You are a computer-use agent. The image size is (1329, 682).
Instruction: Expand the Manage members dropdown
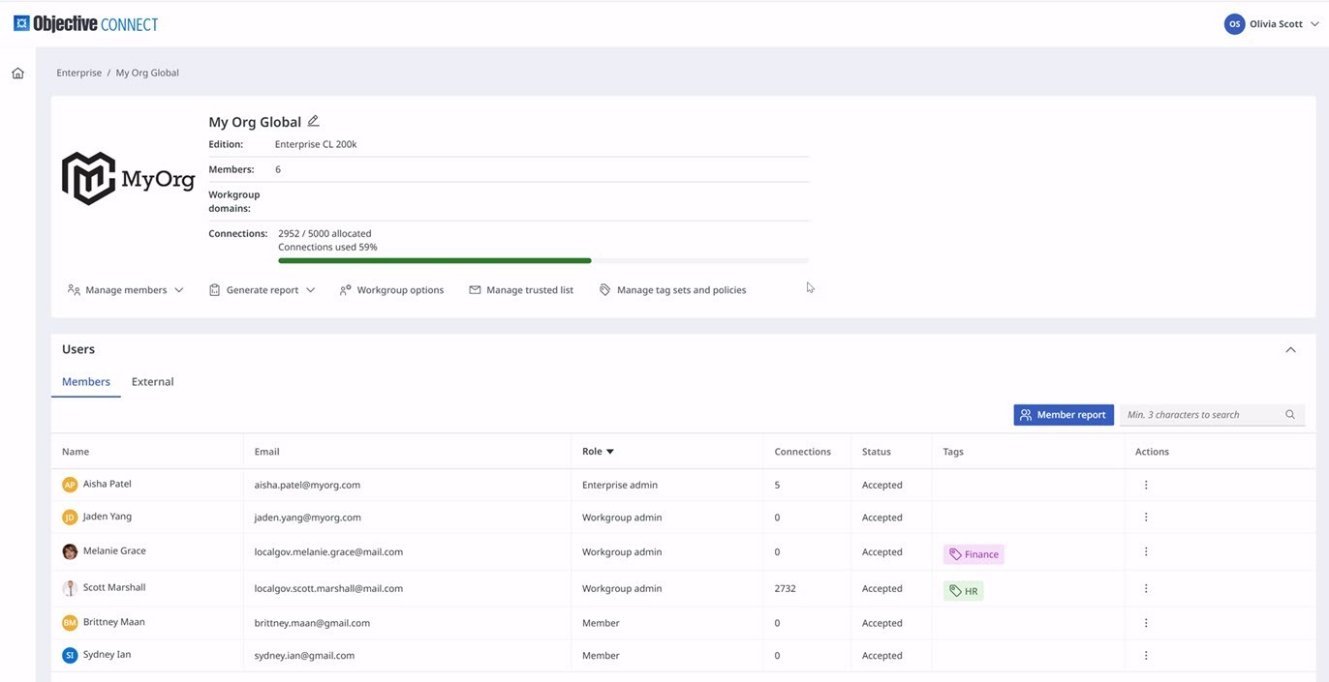[x=125, y=290]
